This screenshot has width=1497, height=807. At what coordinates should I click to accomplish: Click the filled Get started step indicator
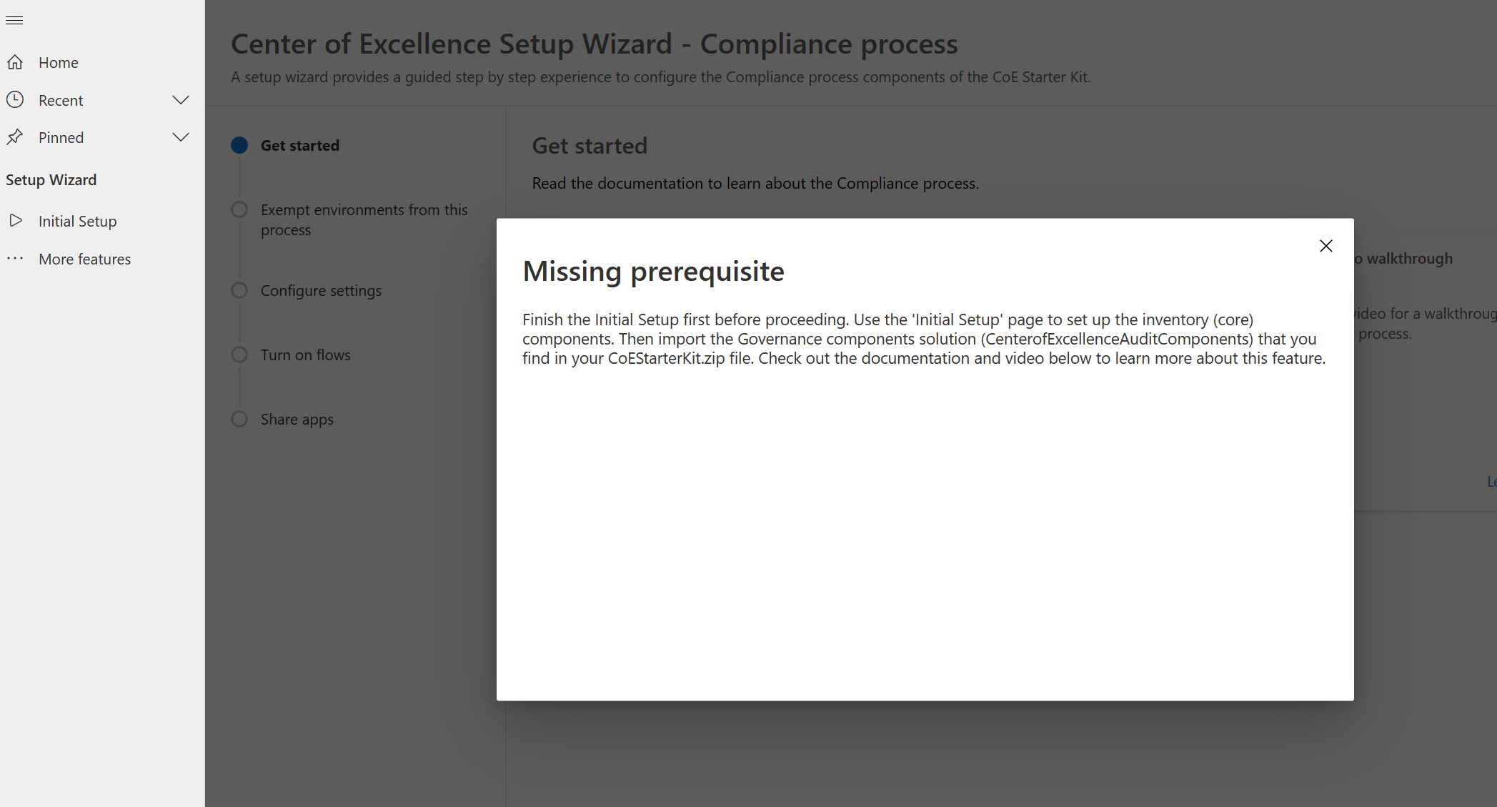[x=239, y=144]
